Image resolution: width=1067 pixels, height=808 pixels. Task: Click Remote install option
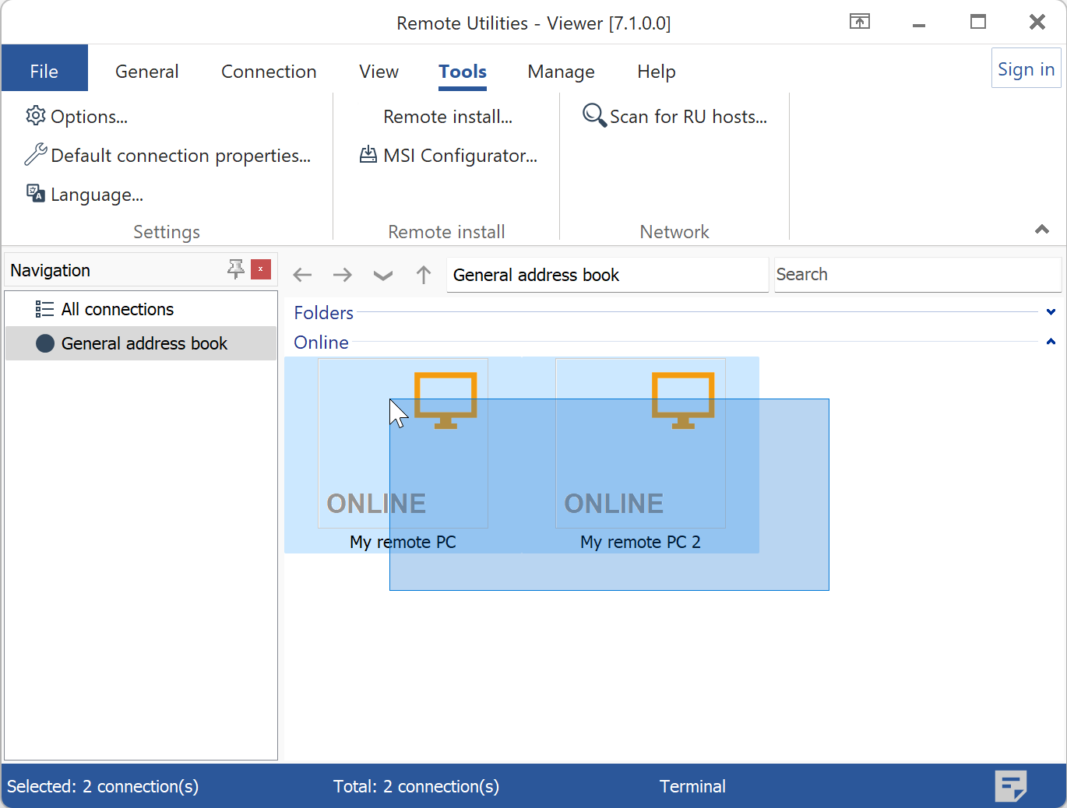(448, 117)
